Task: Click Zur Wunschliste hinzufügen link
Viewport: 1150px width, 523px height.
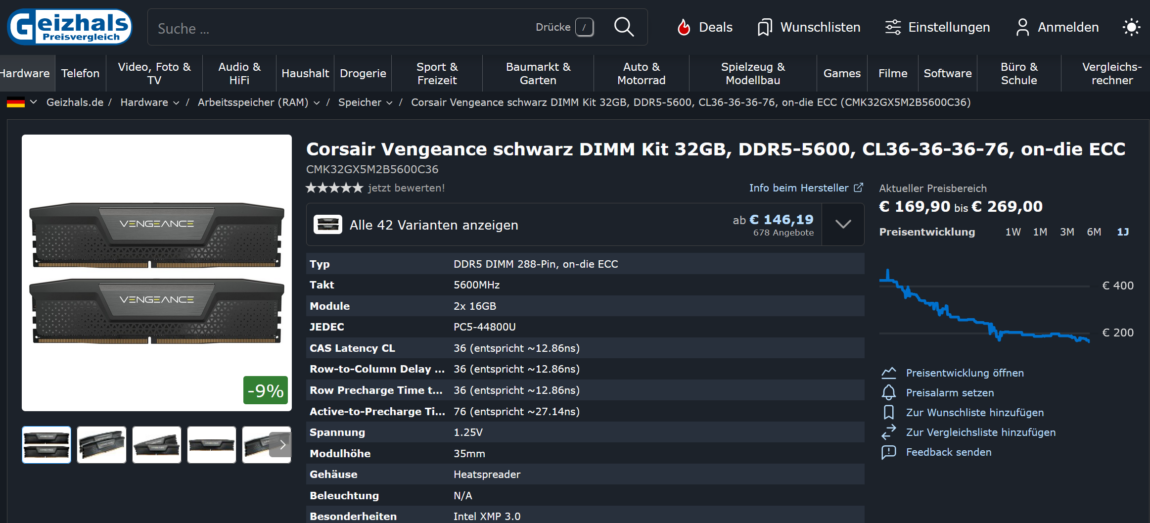Action: click(974, 412)
